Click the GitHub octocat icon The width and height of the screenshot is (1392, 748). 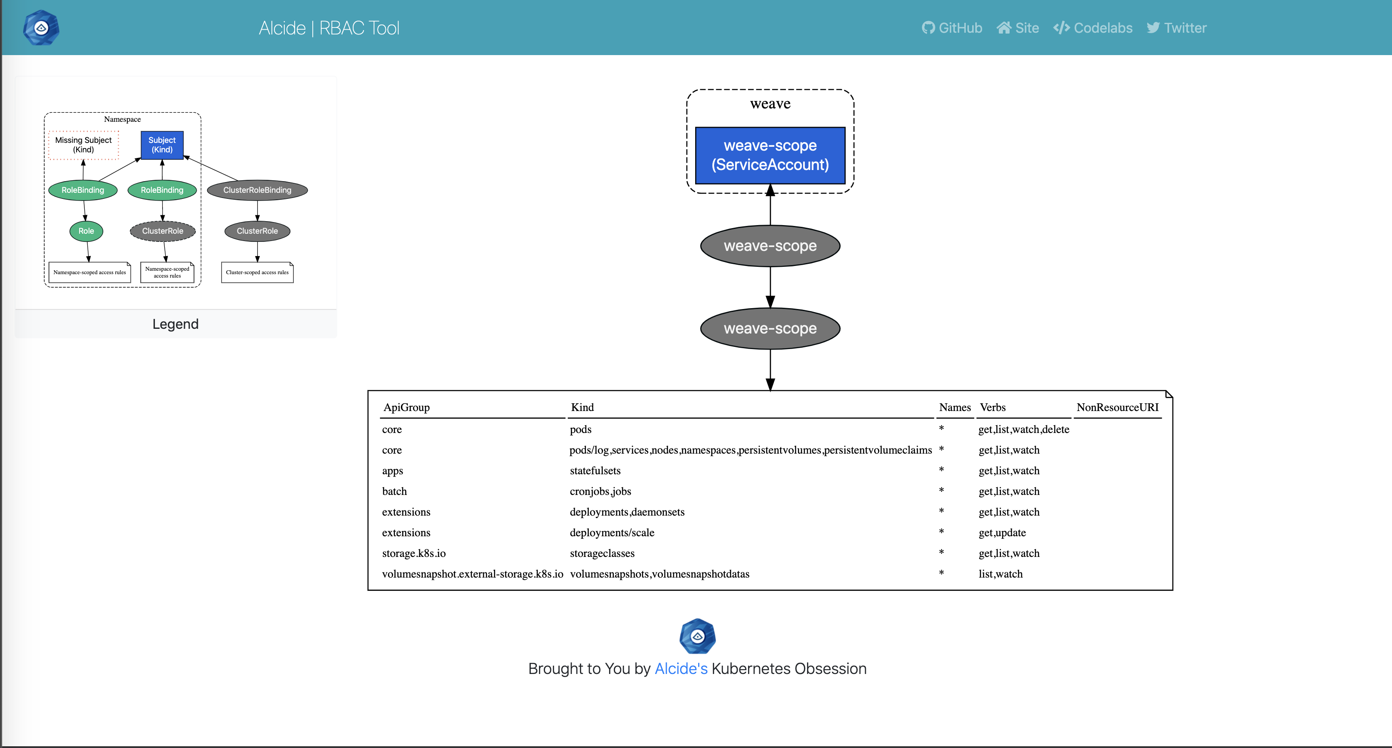[x=928, y=28]
